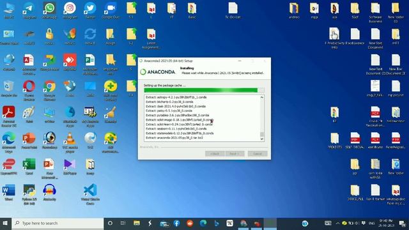The width and height of the screenshot is (409, 230).
Task: Open the Google Duo desktop shortcut
Action: click(x=111, y=10)
